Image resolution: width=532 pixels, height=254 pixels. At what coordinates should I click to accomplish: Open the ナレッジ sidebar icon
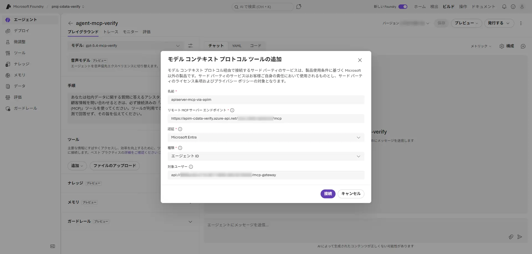8,64
